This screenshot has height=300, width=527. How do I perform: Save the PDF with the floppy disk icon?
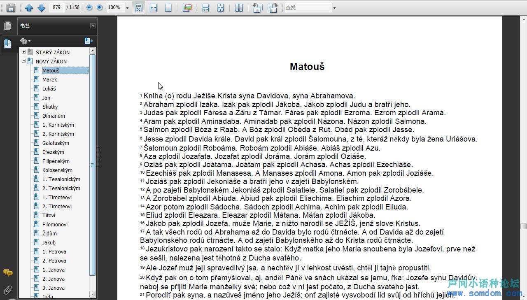(11, 7)
